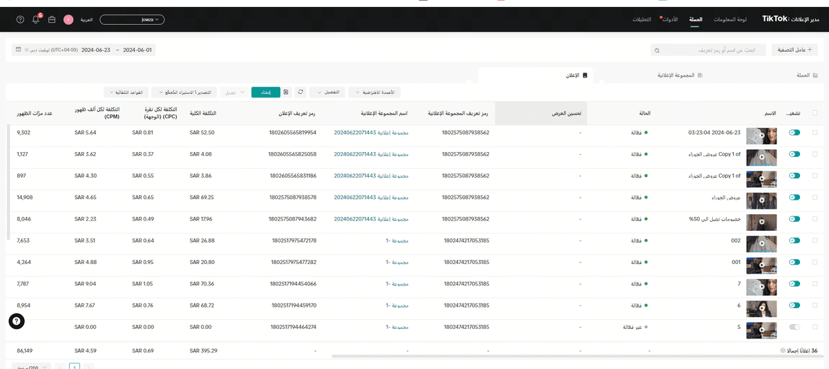Check the box for ad 001
The height and width of the screenshot is (369, 829).
814,262
